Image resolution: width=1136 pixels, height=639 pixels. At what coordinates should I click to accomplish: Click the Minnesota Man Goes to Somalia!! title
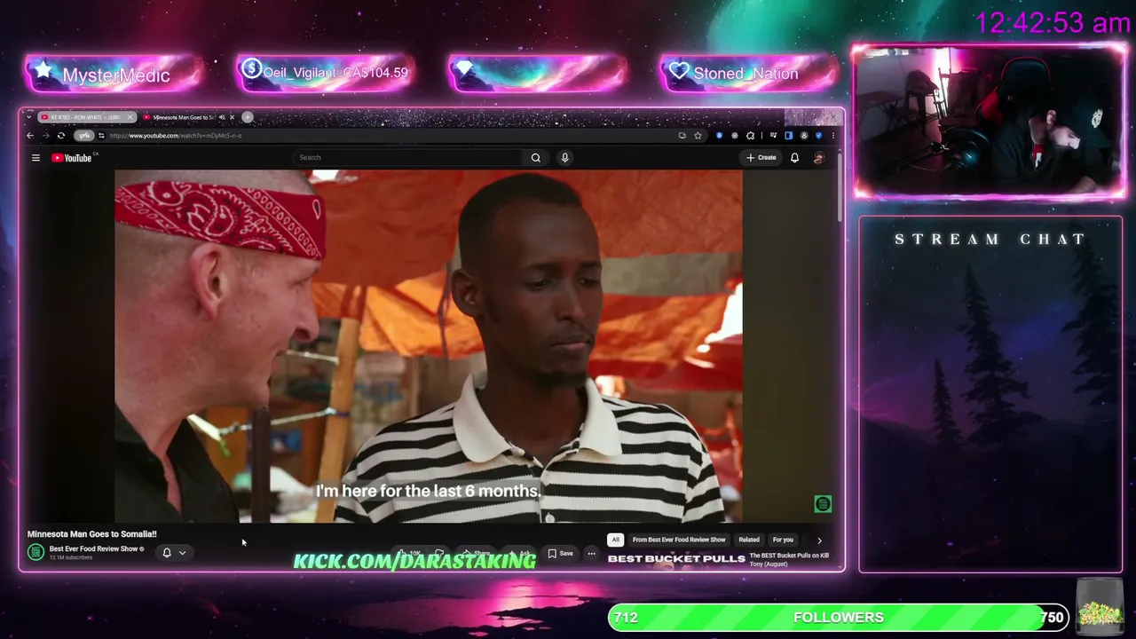point(92,534)
